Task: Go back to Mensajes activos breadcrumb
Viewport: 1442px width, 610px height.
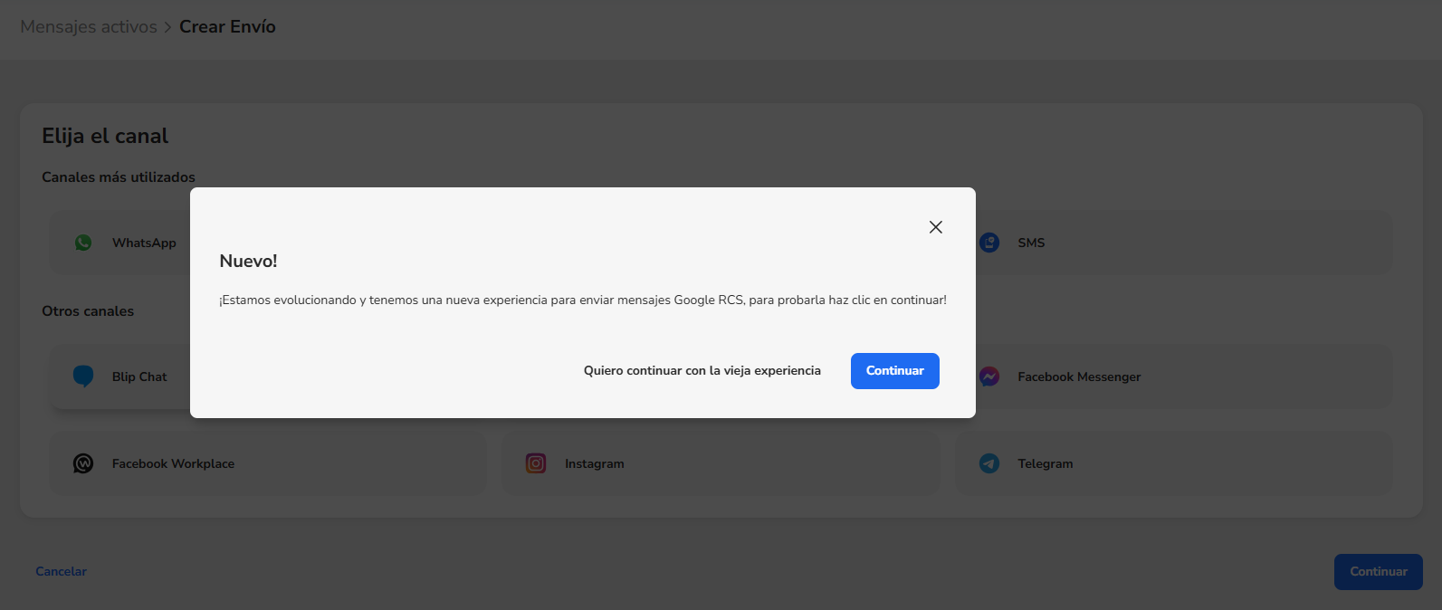Action: 89,27
